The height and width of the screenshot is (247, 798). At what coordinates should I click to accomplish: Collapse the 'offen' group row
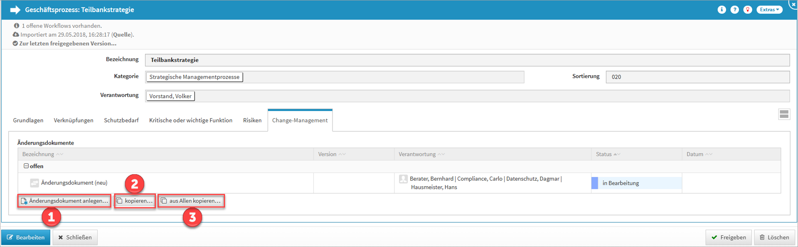[x=26, y=166]
